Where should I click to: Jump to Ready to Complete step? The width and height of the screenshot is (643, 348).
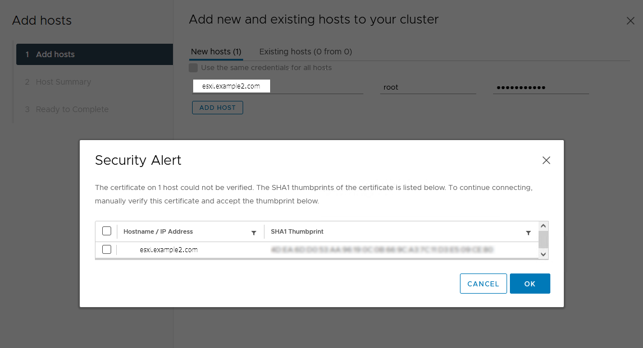(x=72, y=109)
